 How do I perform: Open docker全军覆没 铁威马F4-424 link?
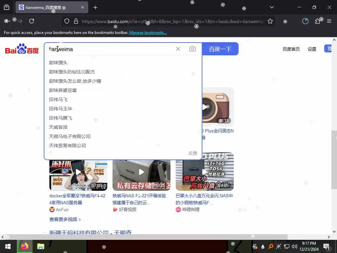pyautogui.click(x=77, y=199)
